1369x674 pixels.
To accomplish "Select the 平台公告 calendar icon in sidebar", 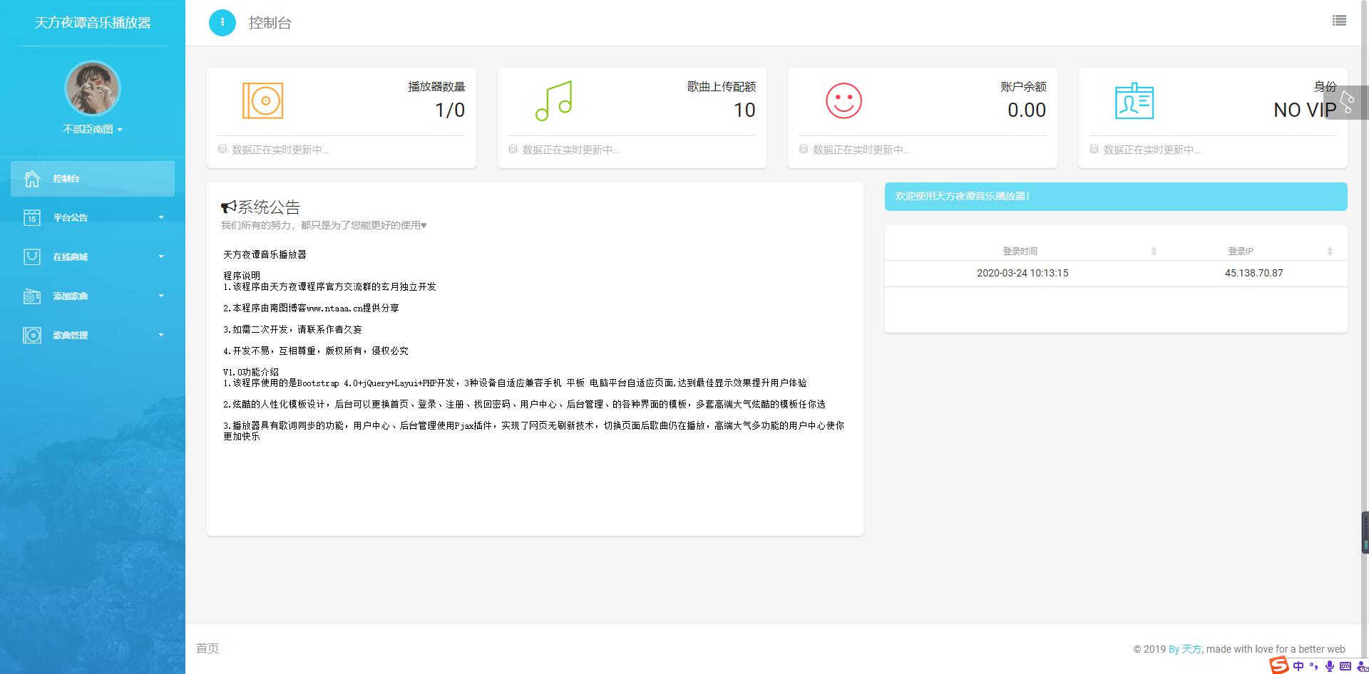I will [x=32, y=217].
